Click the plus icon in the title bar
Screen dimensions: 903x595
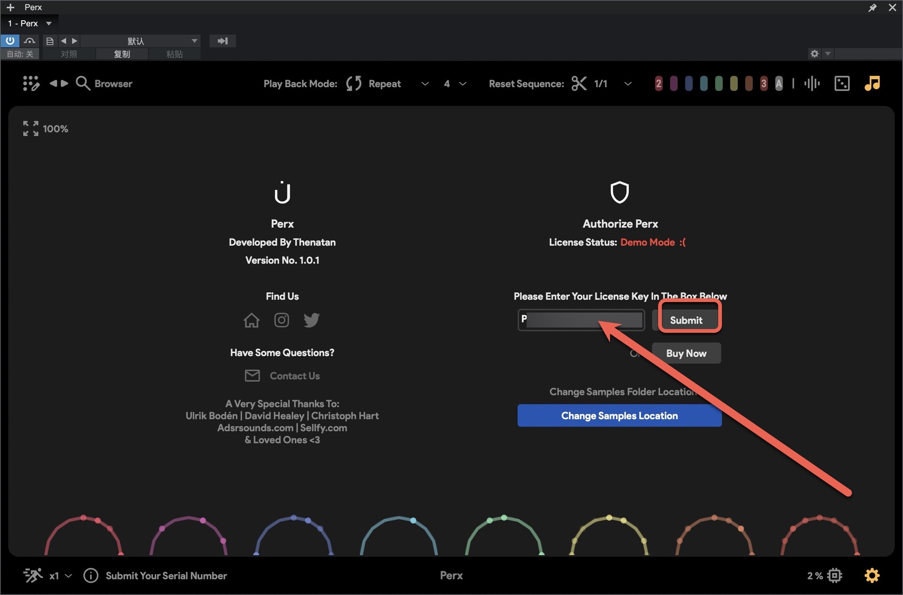pyautogui.click(x=10, y=8)
